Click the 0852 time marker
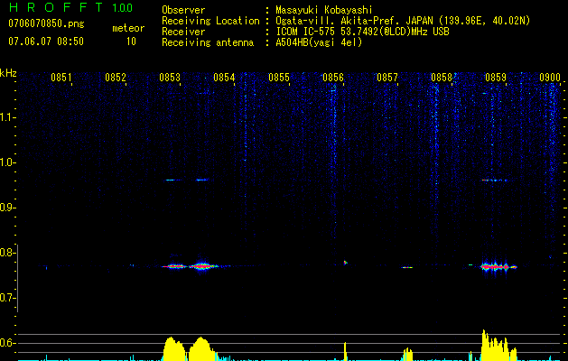 116,78
